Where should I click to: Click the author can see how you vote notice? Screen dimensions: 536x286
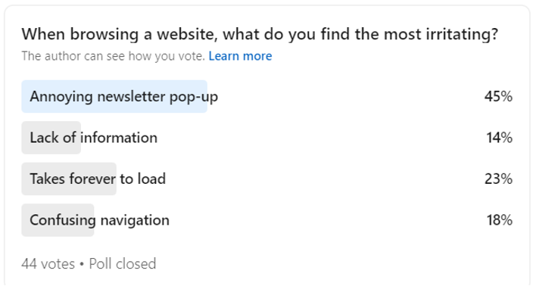tap(113, 56)
